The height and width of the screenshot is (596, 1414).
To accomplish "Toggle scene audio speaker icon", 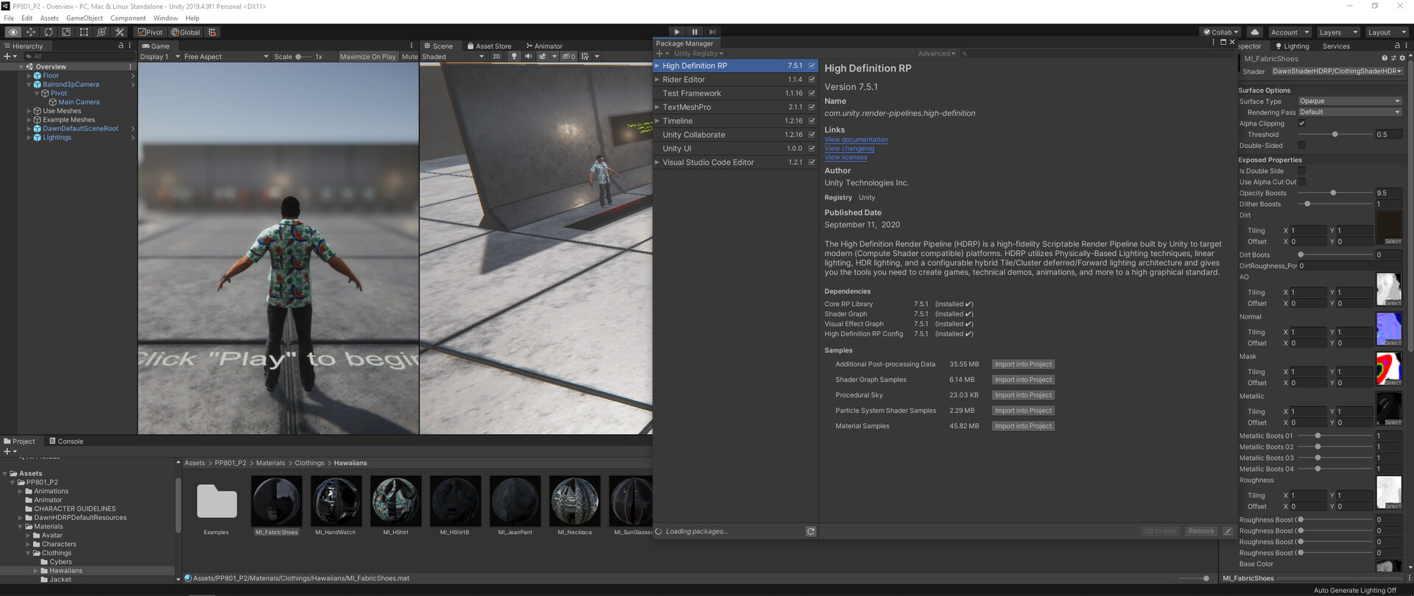I will coord(528,57).
